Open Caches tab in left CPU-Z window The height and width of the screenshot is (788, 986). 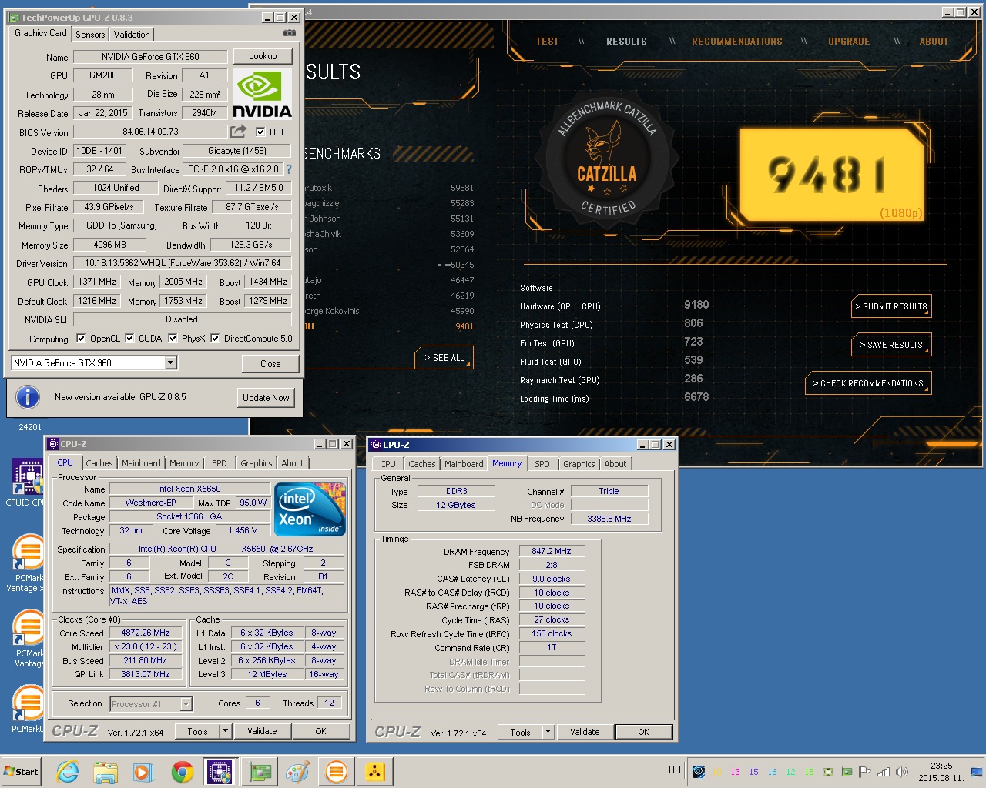pyautogui.click(x=99, y=463)
